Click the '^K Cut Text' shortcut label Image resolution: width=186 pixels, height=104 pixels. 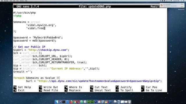pyautogui.click(x=99, y=87)
